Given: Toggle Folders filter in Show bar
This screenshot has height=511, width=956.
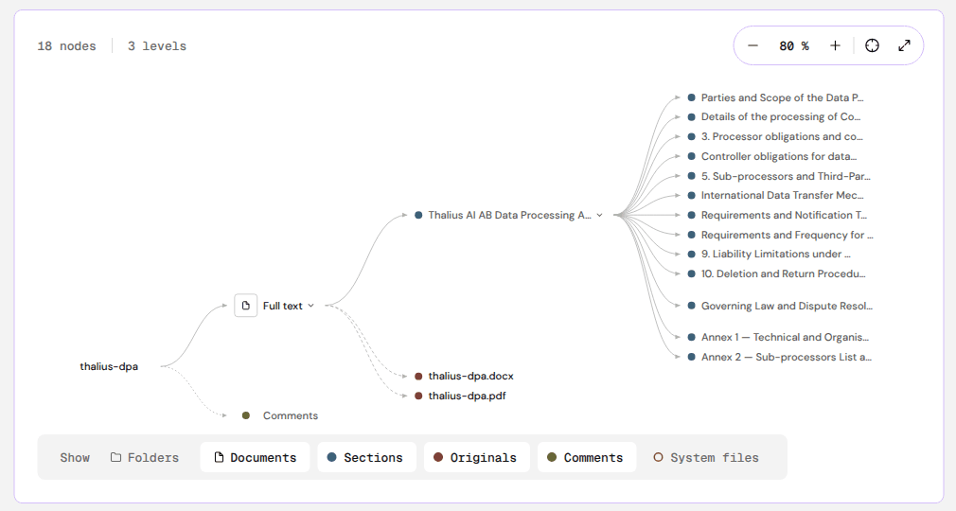Looking at the screenshot, I should pyautogui.click(x=145, y=457).
